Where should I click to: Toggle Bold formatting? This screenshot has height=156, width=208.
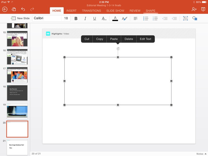coord(76,19)
